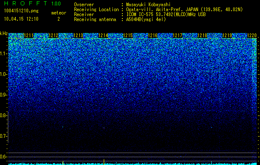The width and height of the screenshot is (260, 165).
Task: Click the meteor echo dot near 1213
Action: (63, 127)
